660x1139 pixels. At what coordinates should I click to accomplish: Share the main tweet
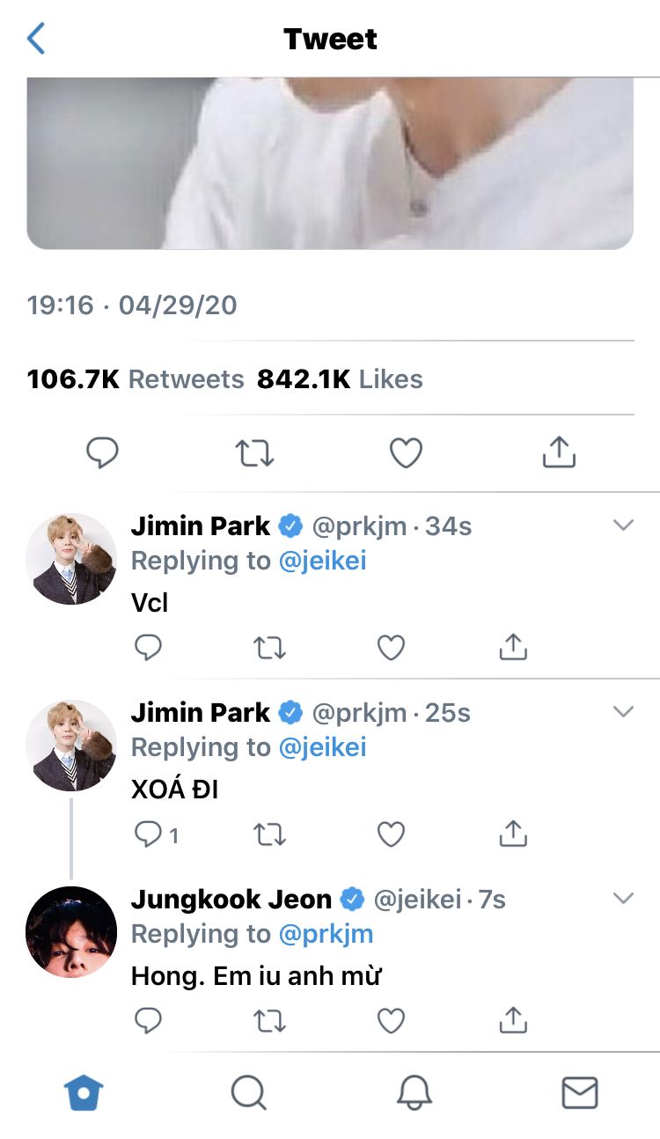559,452
